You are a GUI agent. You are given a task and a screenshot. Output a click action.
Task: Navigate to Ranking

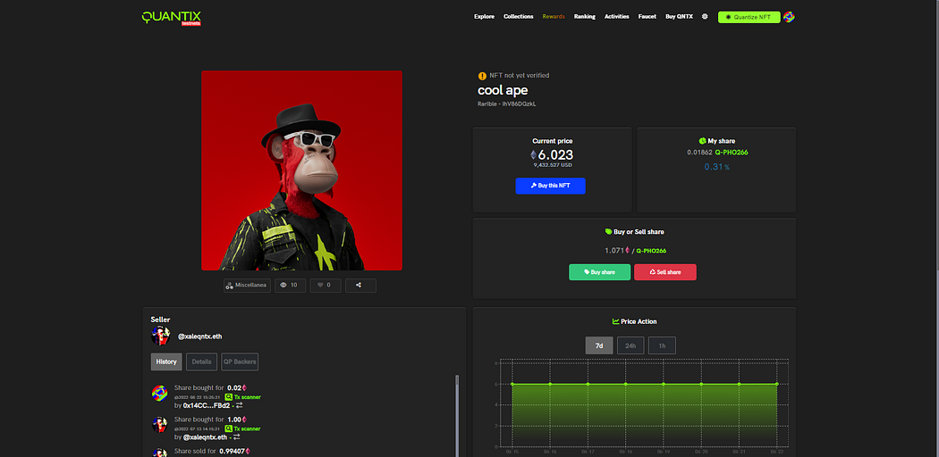[585, 17]
